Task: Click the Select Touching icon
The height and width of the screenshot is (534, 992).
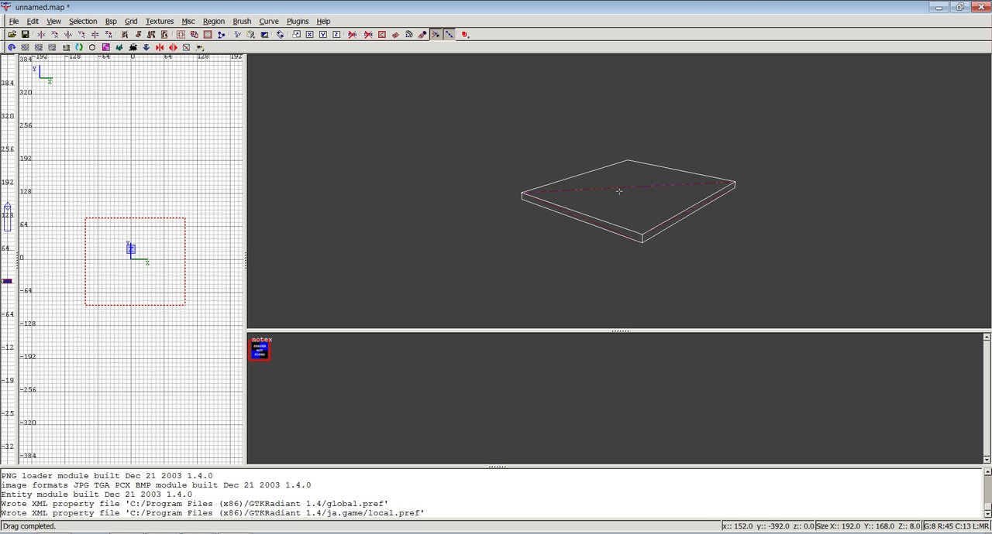Action: tap(138, 35)
